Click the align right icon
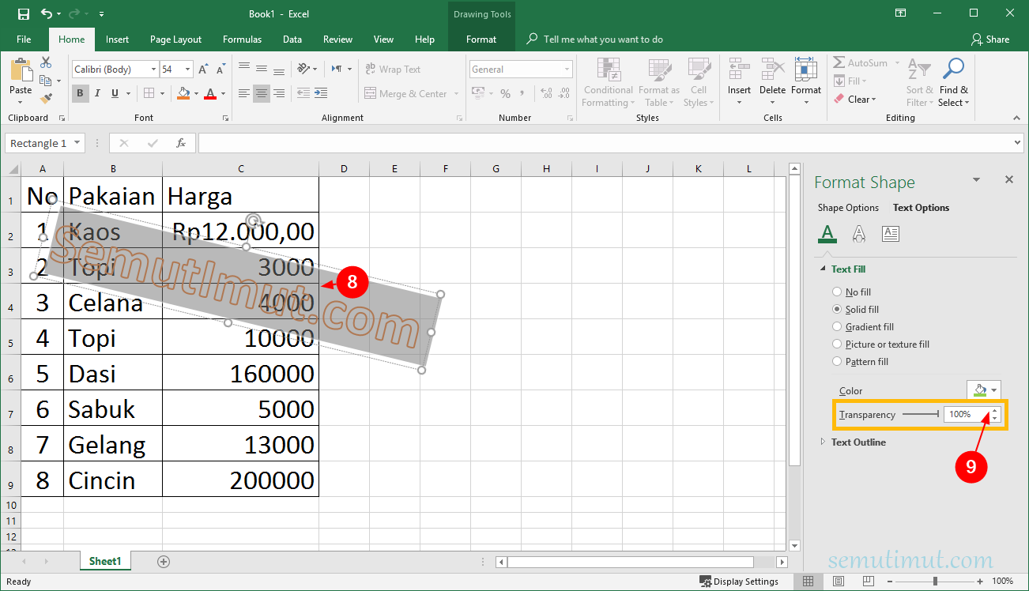 [x=279, y=93]
